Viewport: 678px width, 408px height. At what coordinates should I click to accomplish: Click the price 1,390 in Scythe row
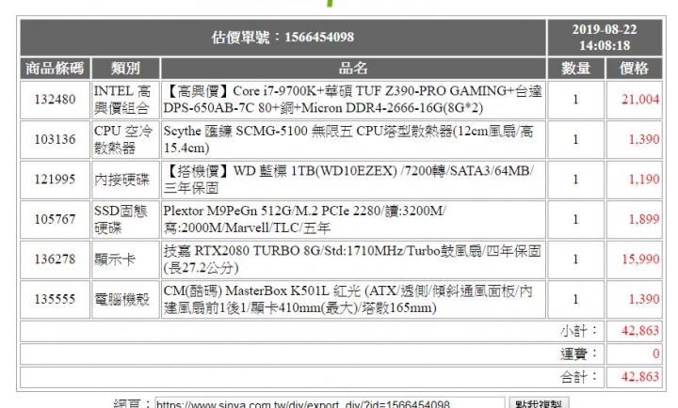click(644, 139)
